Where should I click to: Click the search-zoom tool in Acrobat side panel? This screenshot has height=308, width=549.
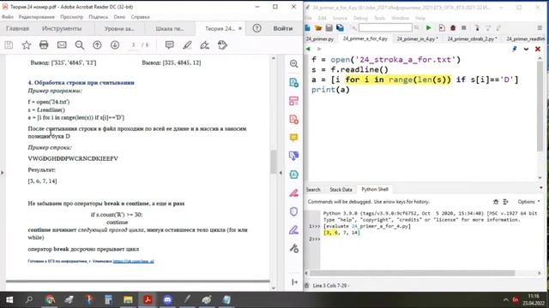click(293, 63)
